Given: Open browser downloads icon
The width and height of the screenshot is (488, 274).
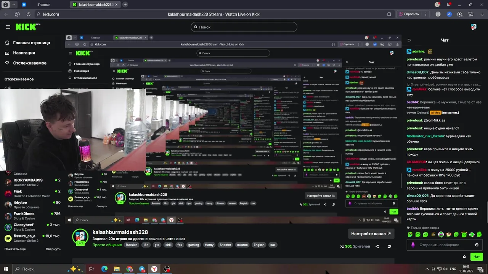Looking at the screenshot, I should pyautogui.click(x=482, y=14).
